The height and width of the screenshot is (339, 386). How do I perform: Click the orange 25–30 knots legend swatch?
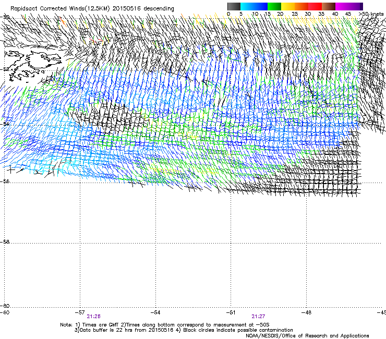pos(301,6)
